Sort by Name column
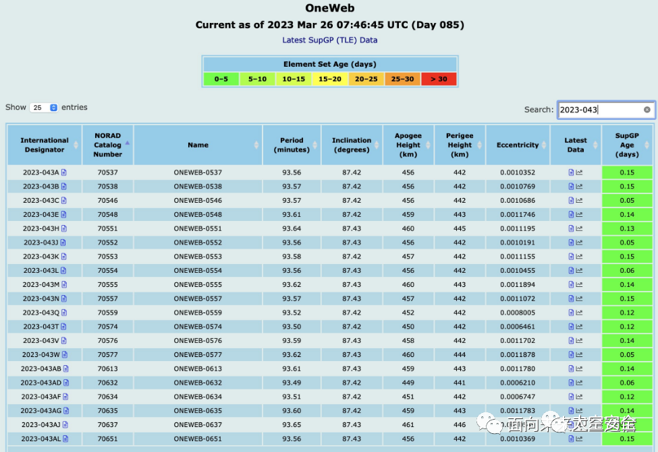658x452 pixels. (198, 145)
